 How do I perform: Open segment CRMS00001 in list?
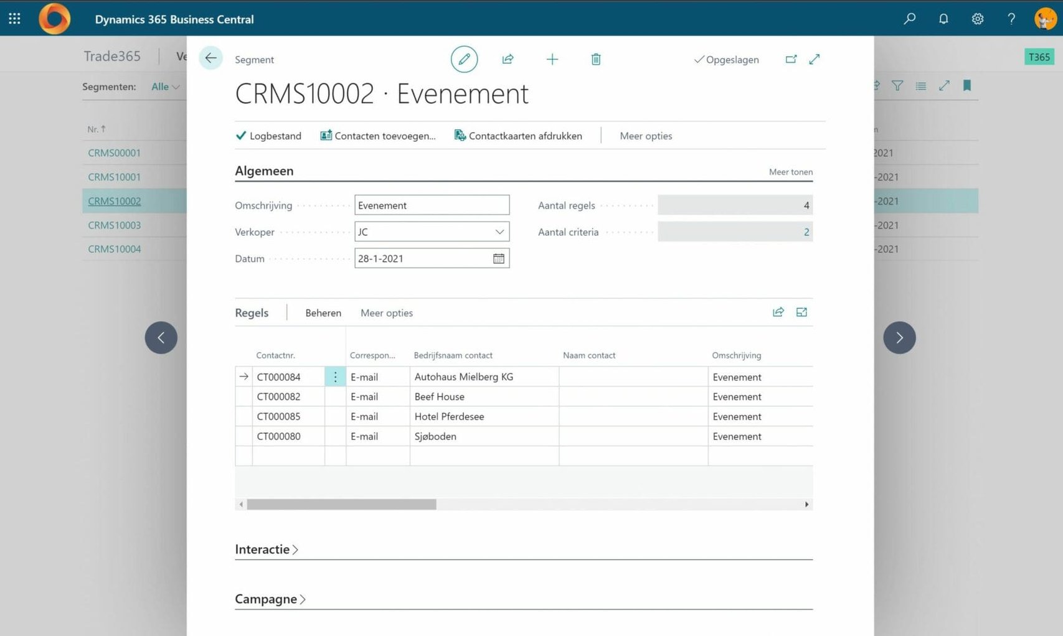[x=115, y=153]
